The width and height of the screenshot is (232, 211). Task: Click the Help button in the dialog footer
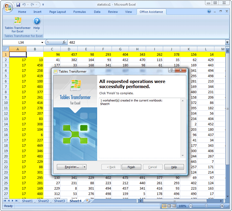coord(174,167)
